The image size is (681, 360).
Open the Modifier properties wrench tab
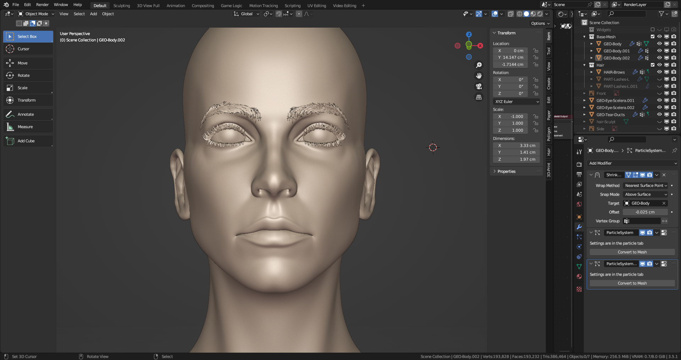click(579, 227)
